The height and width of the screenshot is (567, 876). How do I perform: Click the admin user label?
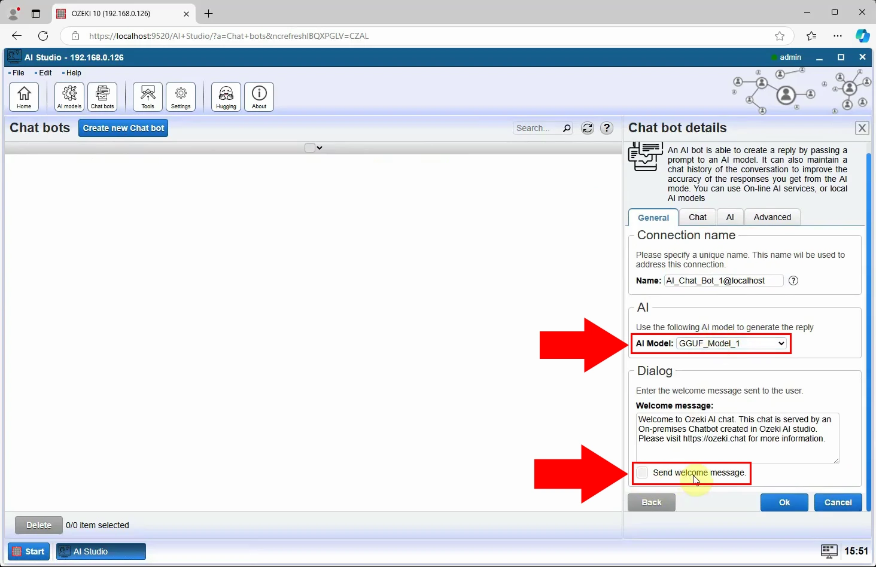point(790,57)
